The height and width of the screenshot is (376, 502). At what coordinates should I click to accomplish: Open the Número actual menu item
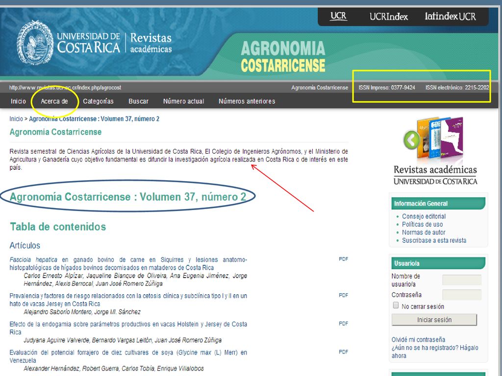point(183,101)
